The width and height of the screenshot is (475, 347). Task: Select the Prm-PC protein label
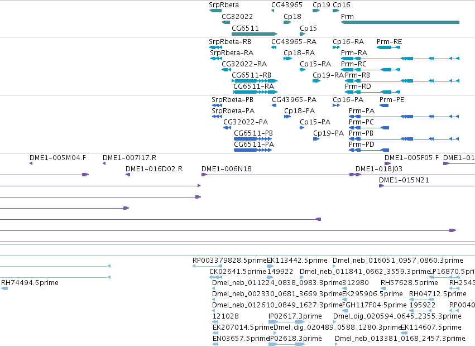coord(361,122)
